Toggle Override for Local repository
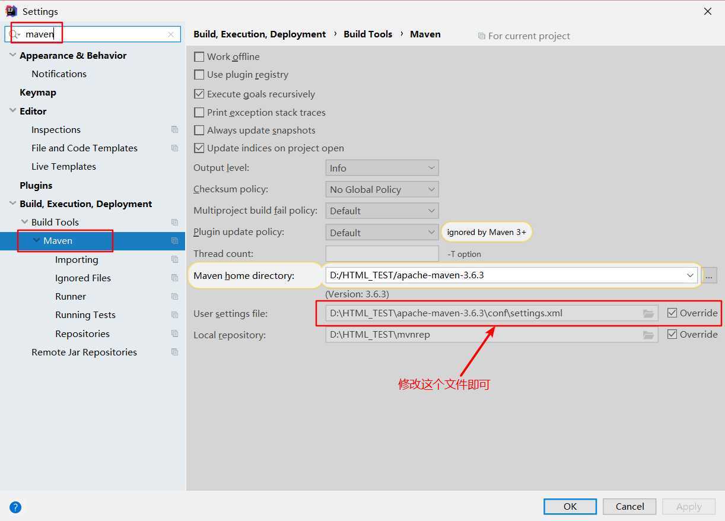Viewport: 725px width, 521px height. click(672, 334)
